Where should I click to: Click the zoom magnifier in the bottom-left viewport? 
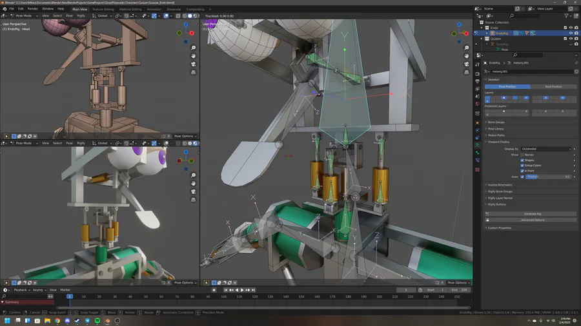[194, 175]
